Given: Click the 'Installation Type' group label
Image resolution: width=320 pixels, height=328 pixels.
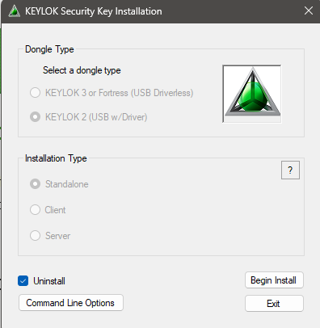Looking at the screenshot, I should pos(56,158).
